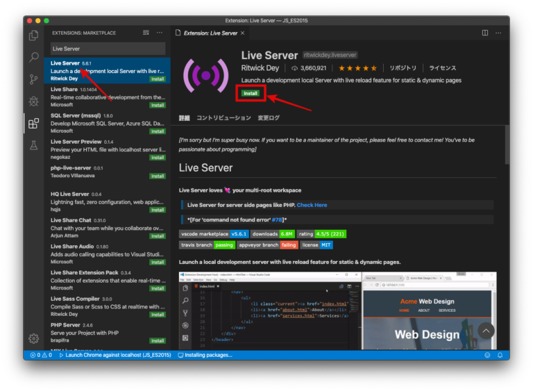Open the editor more actions (...) menu

499,33
